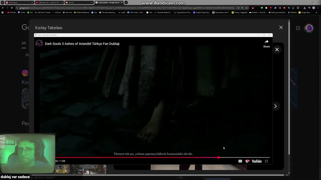Click the Instagram logo in search results
The width and height of the screenshot is (321, 180).
tap(25, 73)
